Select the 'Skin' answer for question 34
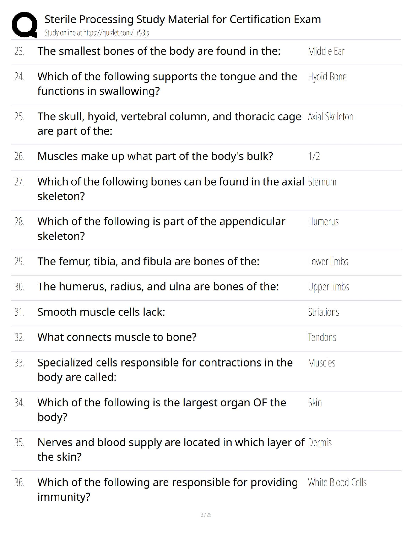This screenshot has width=412, height=533. 315,403
